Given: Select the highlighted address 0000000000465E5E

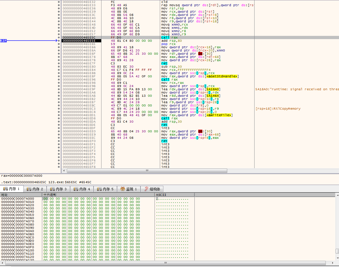Looking at the screenshot, I should pos(81,41).
